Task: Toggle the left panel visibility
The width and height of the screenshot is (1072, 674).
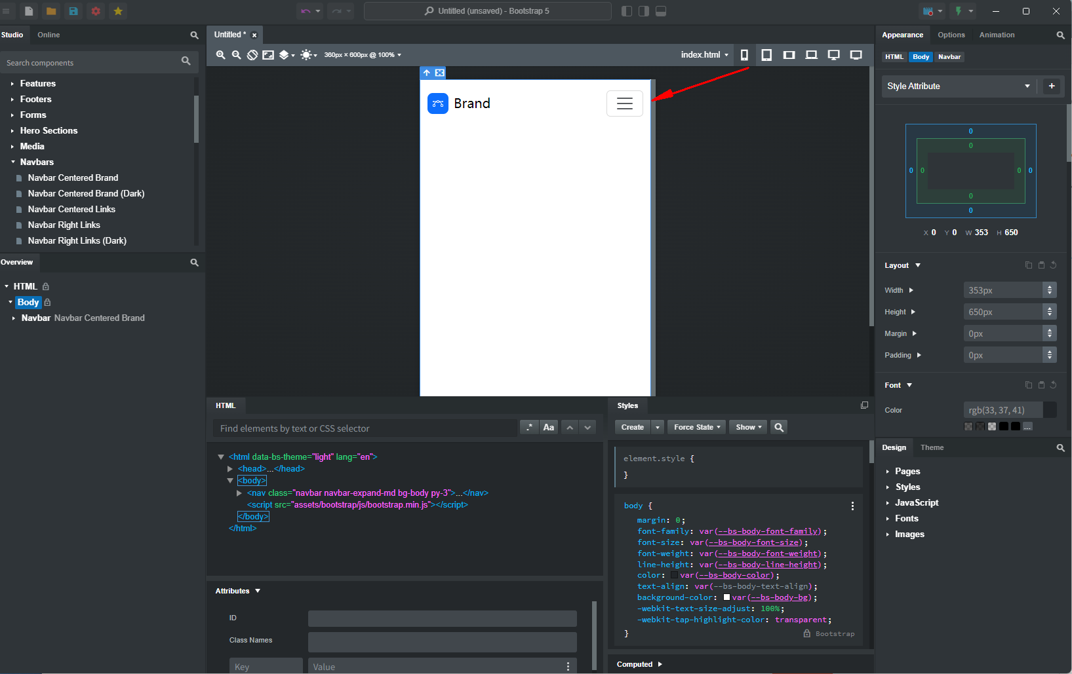Action: (x=627, y=11)
